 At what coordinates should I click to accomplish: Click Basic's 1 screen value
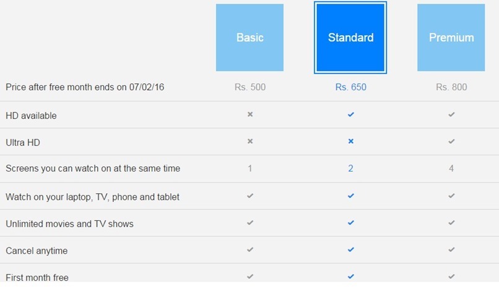pyautogui.click(x=250, y=168)
